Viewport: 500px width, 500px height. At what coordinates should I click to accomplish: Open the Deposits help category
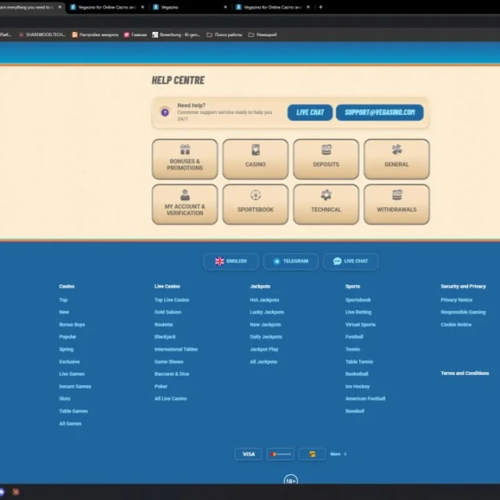(x=326, y=159)
